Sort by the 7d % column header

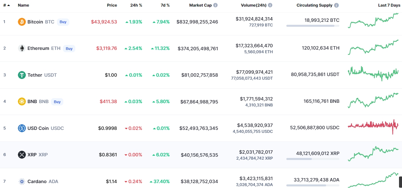pos(165,5)
